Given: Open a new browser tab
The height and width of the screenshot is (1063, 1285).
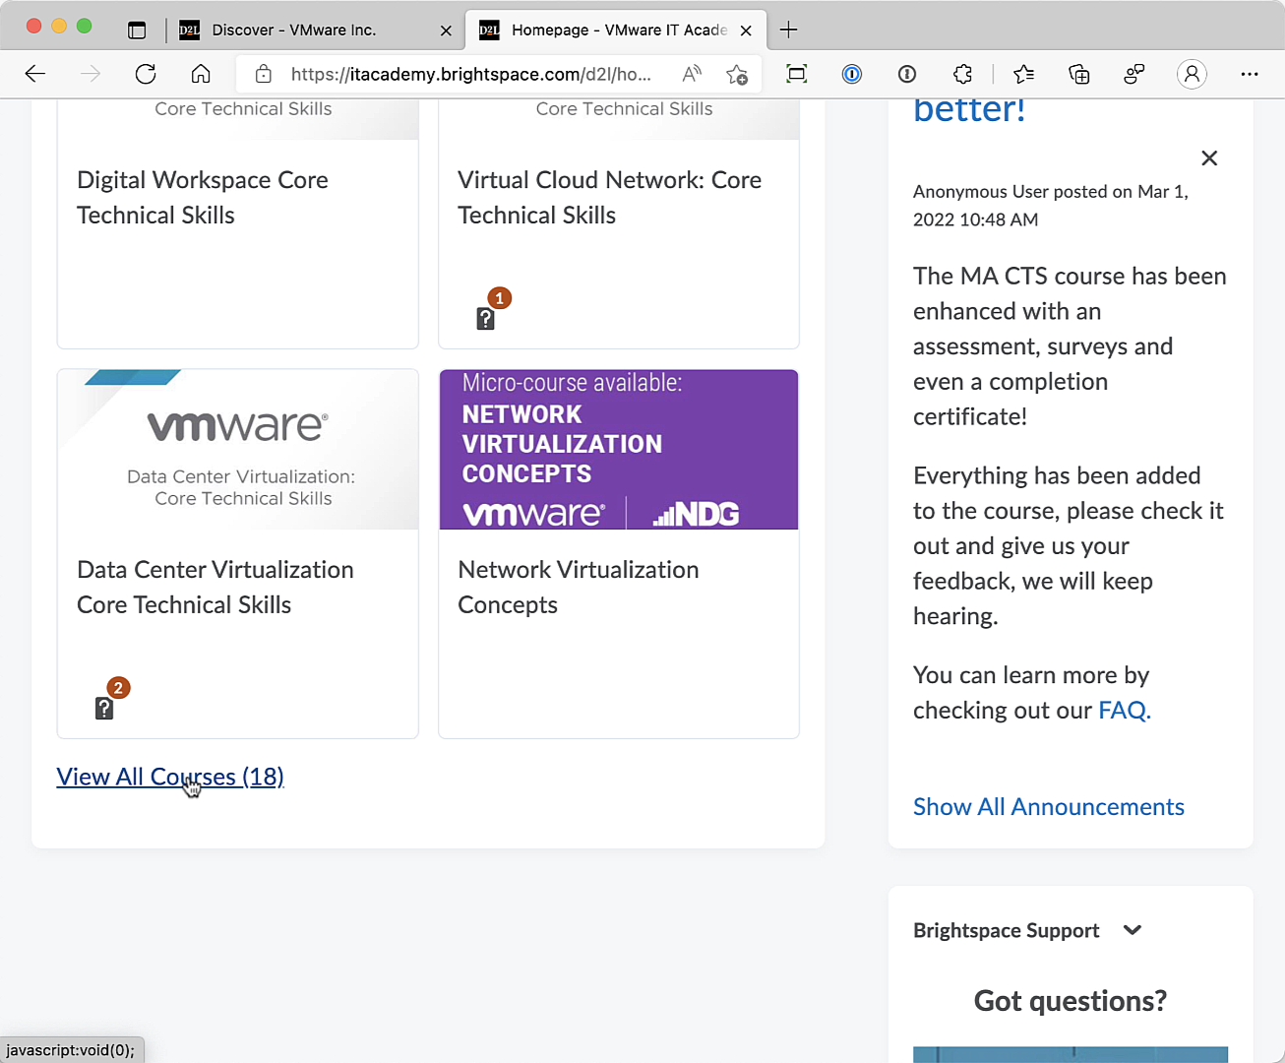Looking at the screenshot, I should pyautogui.click(x=788, y=30).
